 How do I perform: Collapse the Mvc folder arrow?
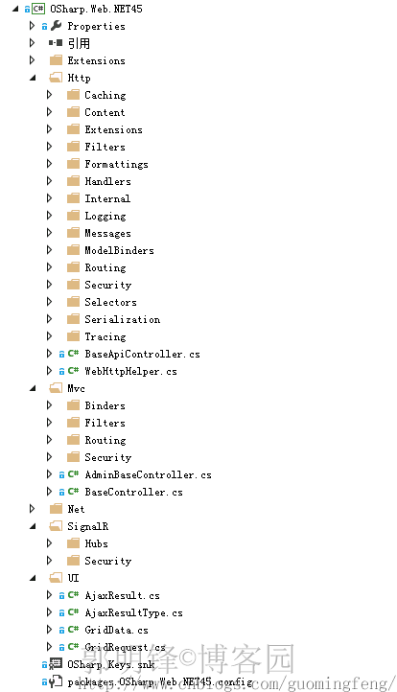[x=33, y=388]
